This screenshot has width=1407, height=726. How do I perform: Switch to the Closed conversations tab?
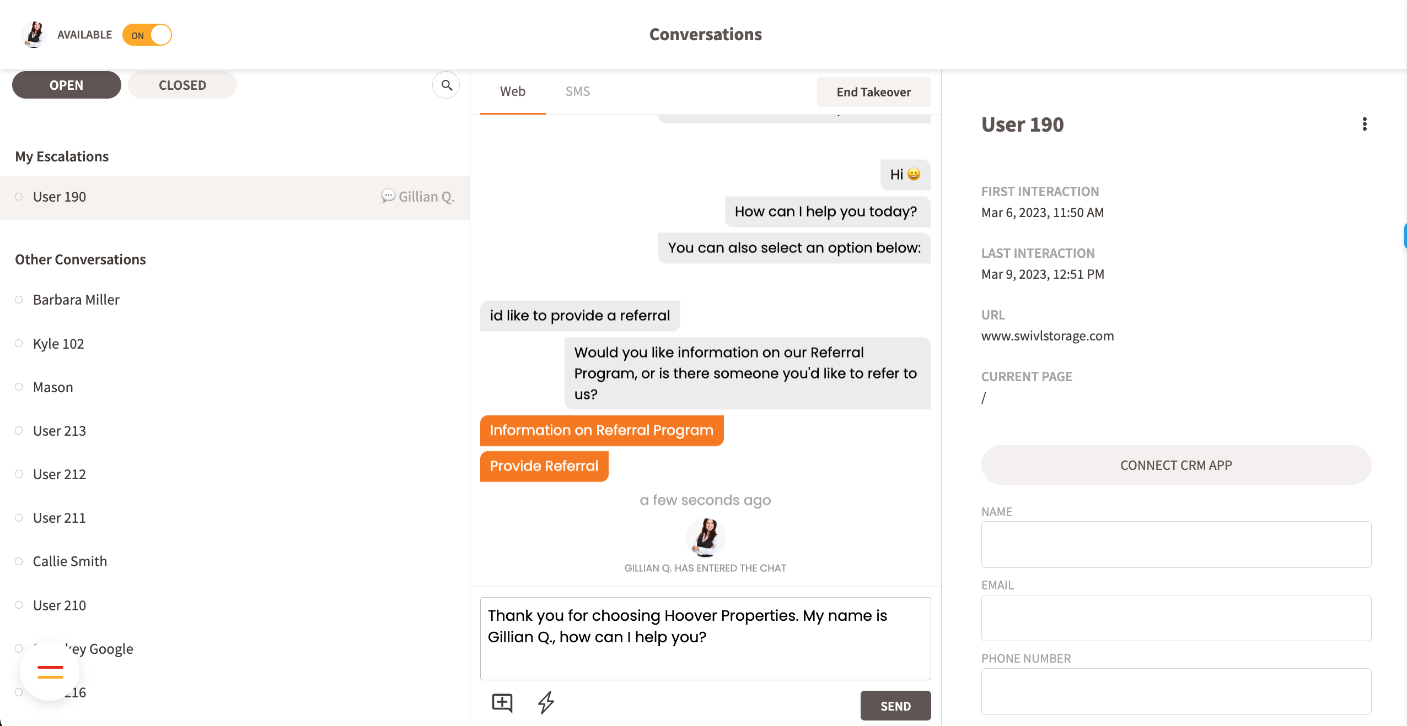pyautogui.click(x=182, y=85)
